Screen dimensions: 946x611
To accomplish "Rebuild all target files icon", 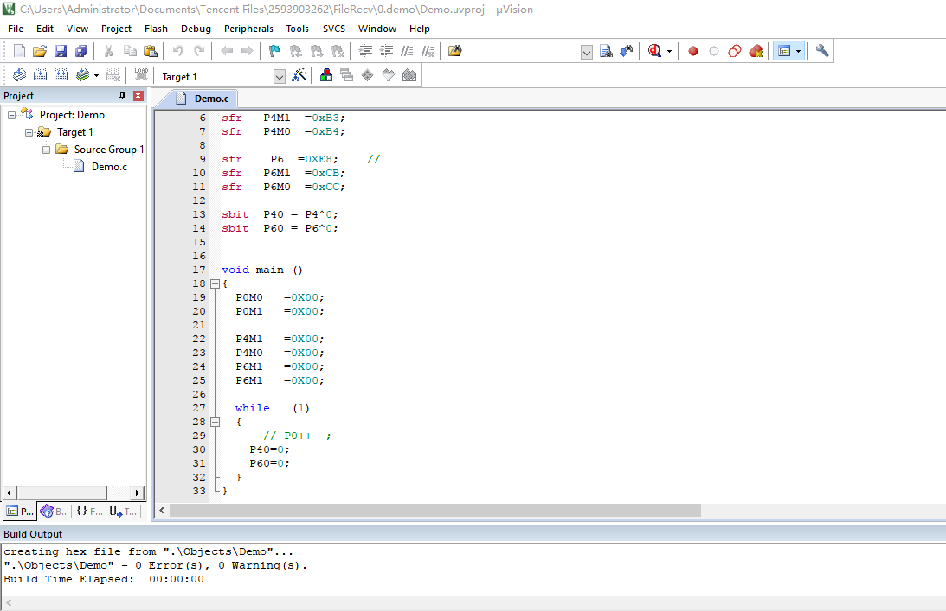I will coord(61,75).
